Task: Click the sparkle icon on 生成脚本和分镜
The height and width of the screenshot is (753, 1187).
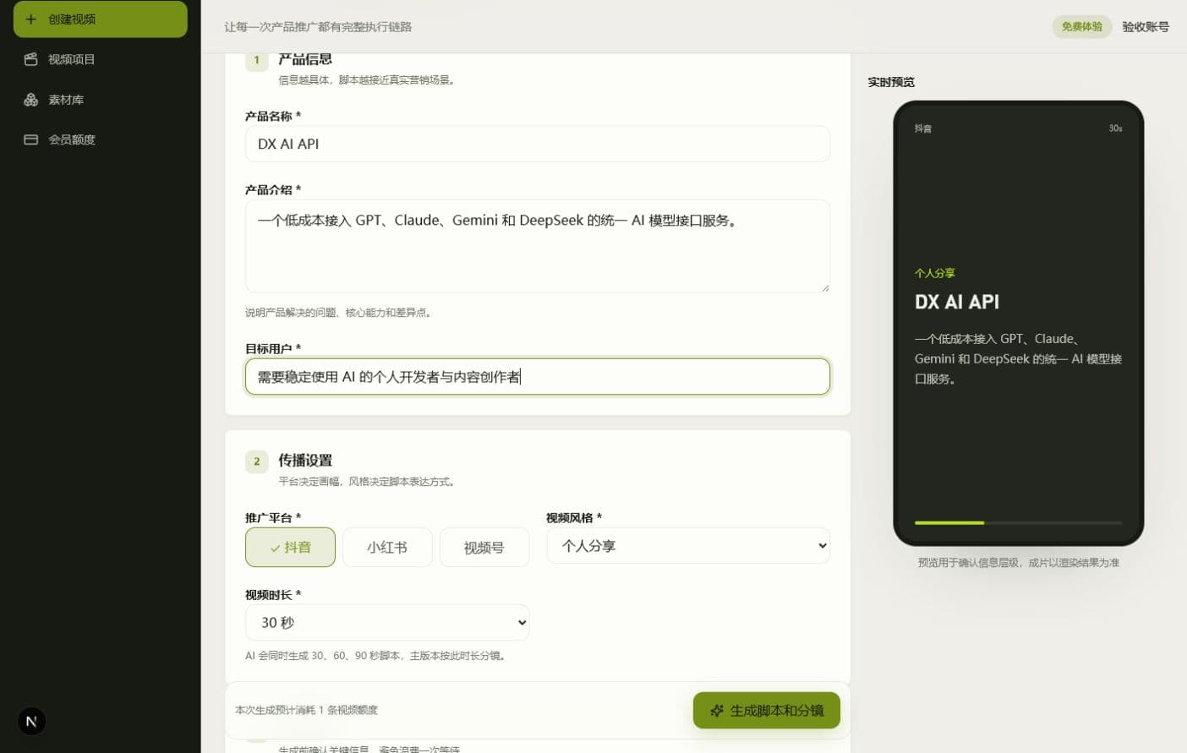Action: point(717,711)
